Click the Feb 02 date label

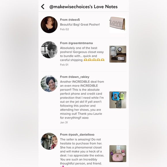point(64,29)
